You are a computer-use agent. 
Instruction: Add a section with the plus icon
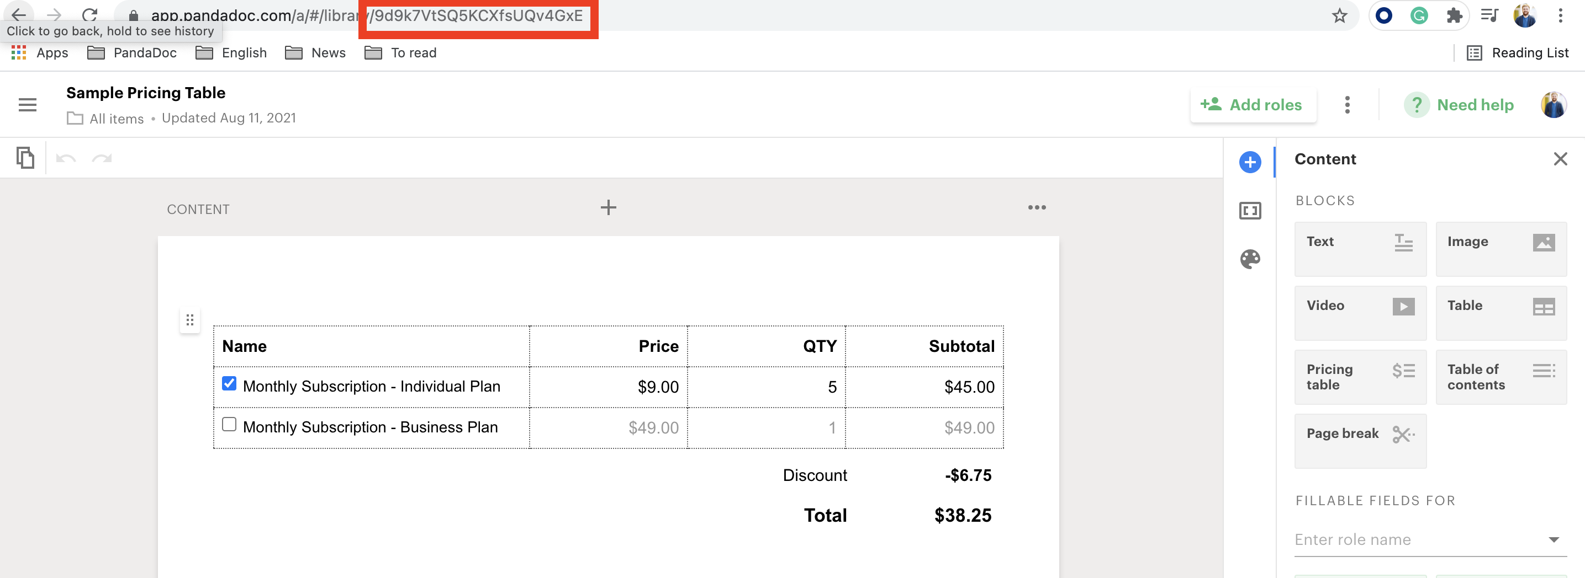[x=608, y=207]
